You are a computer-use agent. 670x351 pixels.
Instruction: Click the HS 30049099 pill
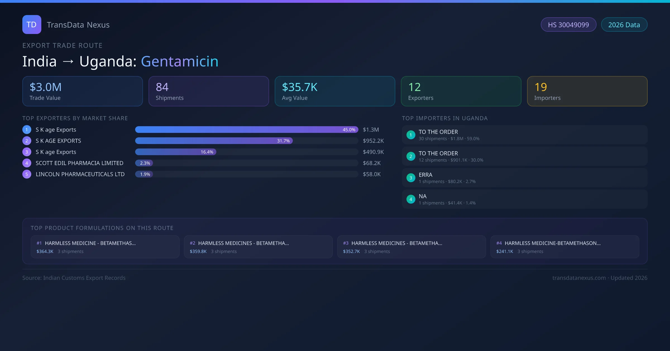(568, 25)
